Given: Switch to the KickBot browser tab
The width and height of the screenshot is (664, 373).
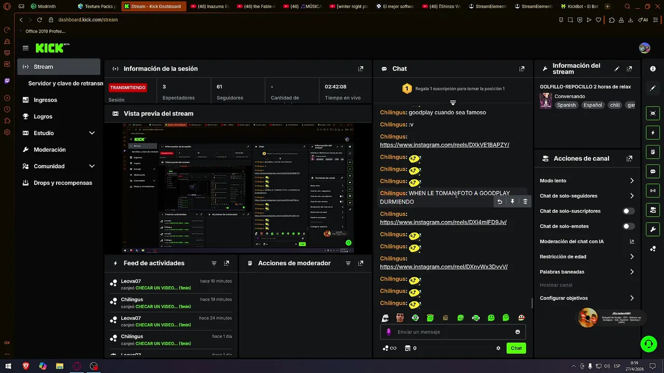Looking at the screenshot, I should (579, 7).
